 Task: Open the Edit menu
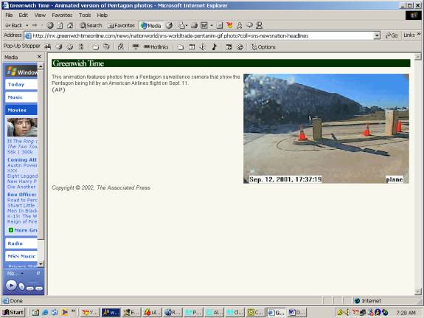click(x=24, y=15)
